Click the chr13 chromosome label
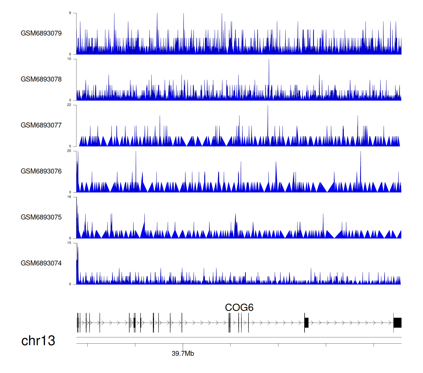This screenshot has width=423, height=373. [x=38, y=341]
